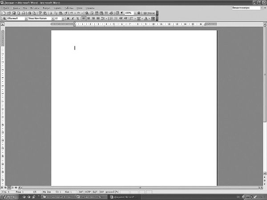Click the Font color 'A' icon

point(146,19)
